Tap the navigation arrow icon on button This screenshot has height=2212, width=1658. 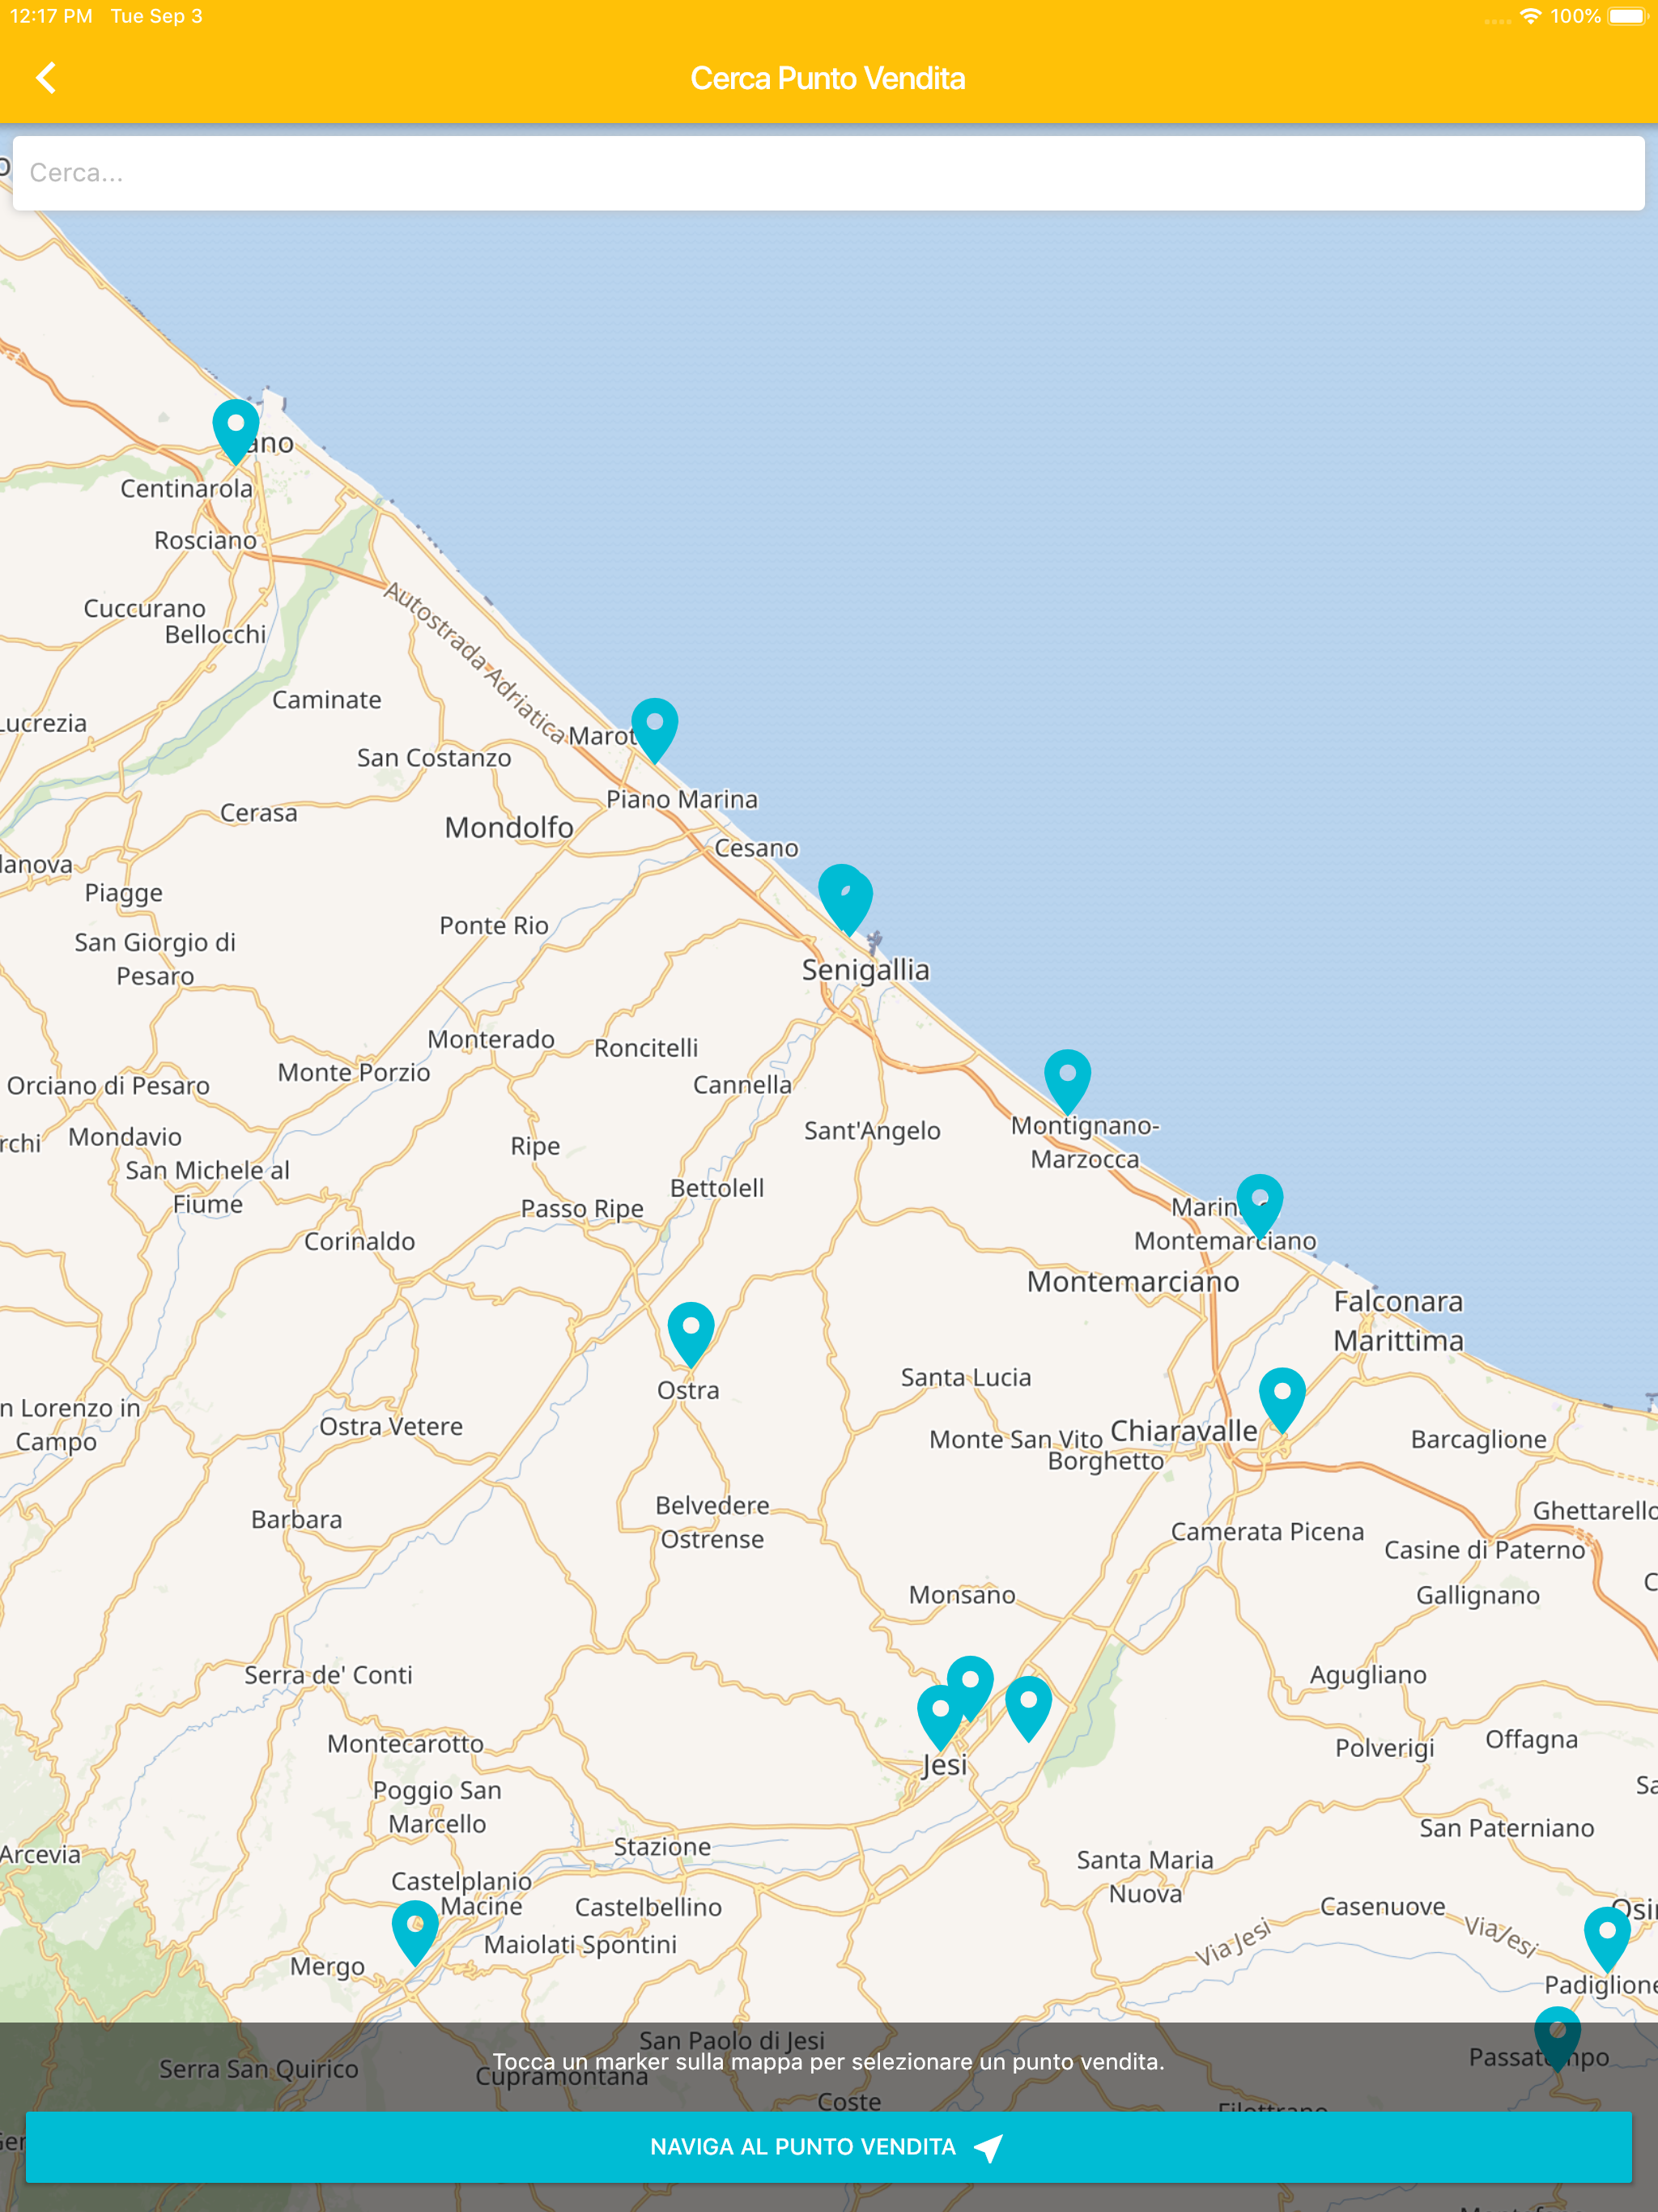tap(988, 2147)
